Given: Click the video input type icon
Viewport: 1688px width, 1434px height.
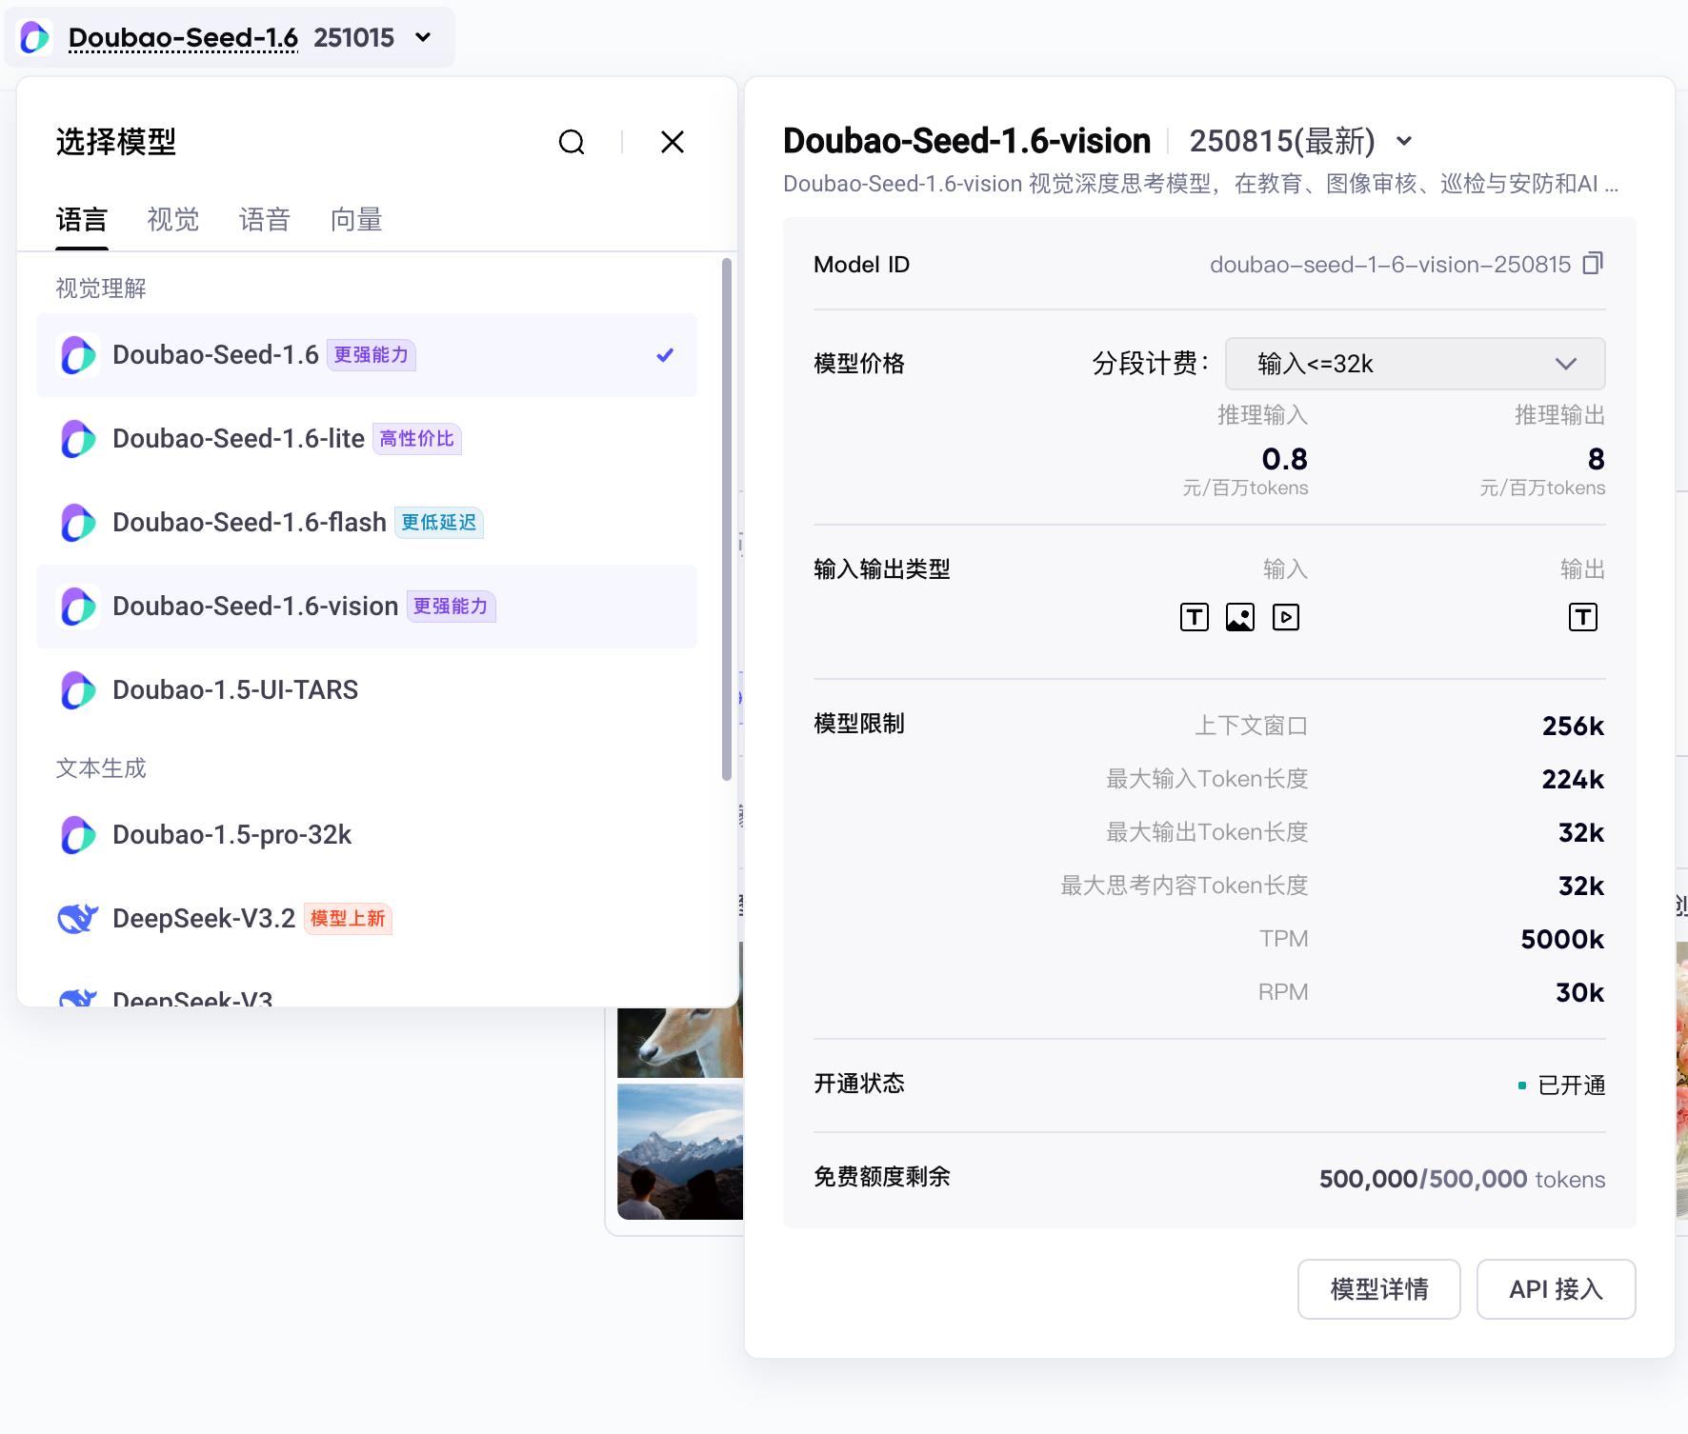Looking at the screenshot, I should [1286, 617].
